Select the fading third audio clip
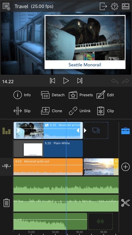 [50, 221]
